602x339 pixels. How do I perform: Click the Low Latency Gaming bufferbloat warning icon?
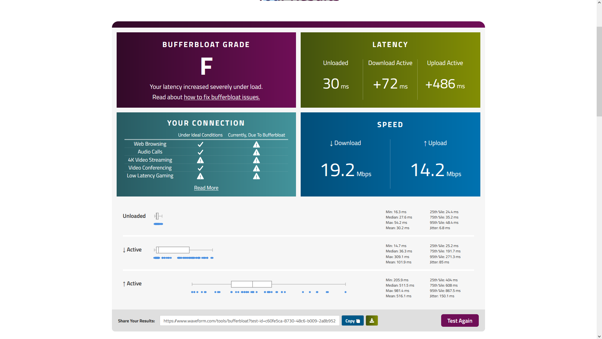point(256,176)
